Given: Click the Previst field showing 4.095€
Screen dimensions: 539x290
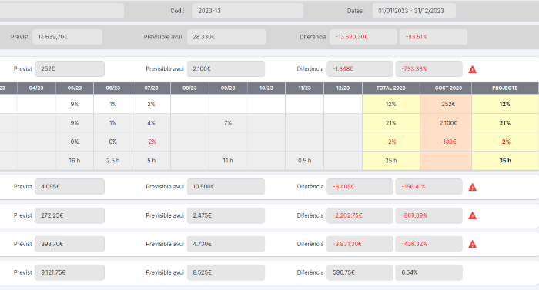Looking at the screenshot, I should 70,187.
